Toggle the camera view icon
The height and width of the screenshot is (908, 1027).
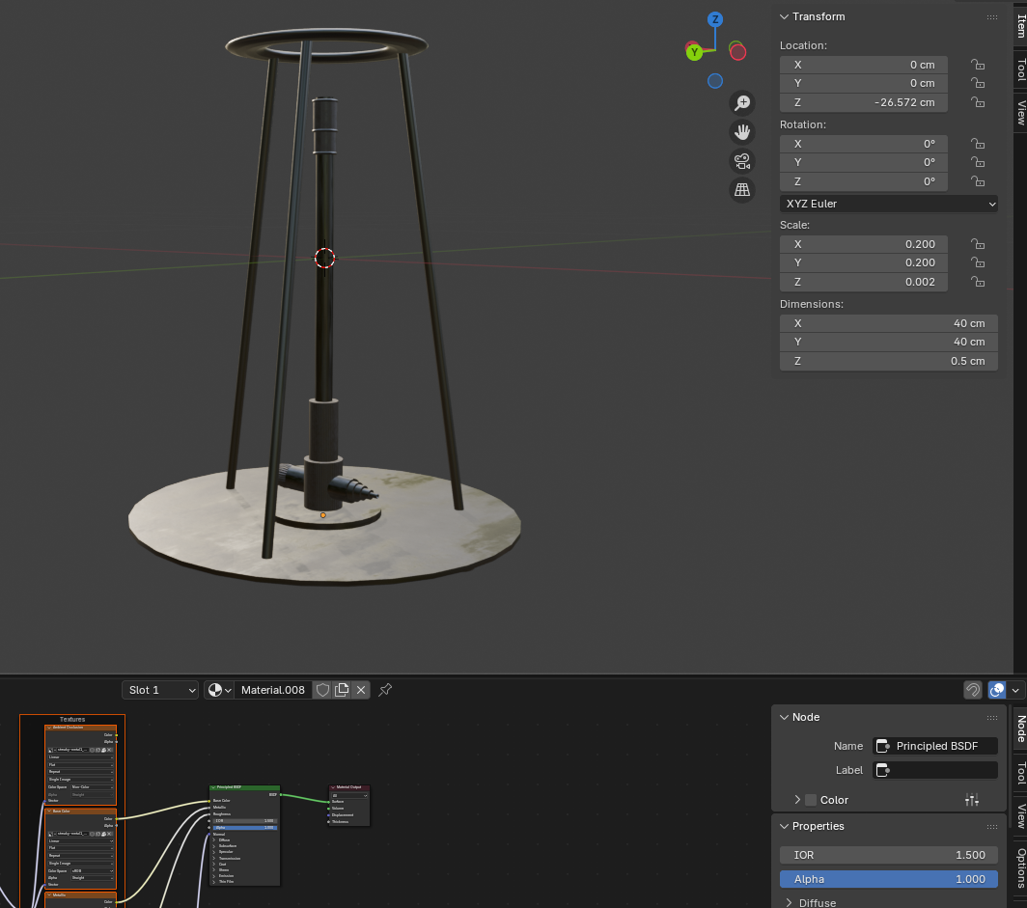[x=741, y=160]
